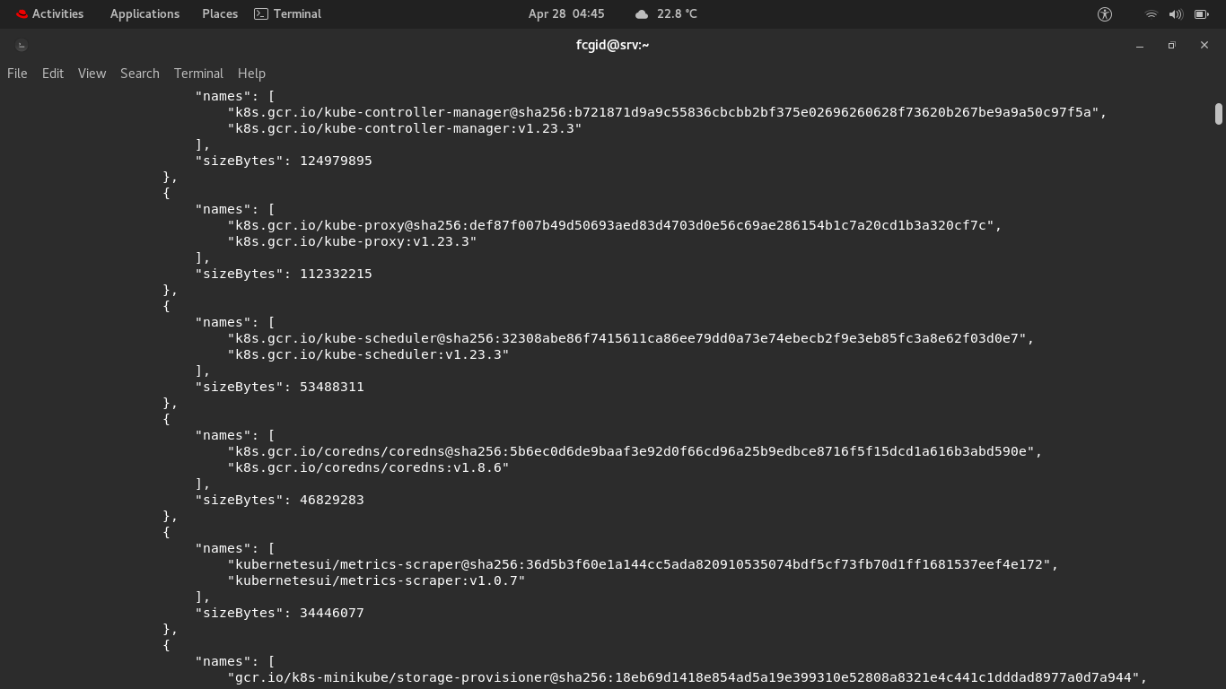Viewport: 1226px width, 689px height.
Task: Minimize the terminal window
Action: [x=1140, y=45]
